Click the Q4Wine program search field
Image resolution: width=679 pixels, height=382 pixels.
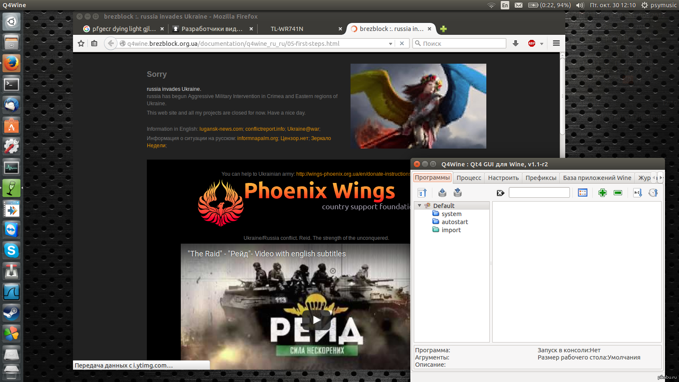(x=539, y=193)
